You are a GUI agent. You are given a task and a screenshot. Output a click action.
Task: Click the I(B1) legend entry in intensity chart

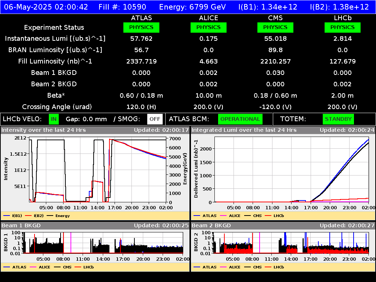point(13,216)
